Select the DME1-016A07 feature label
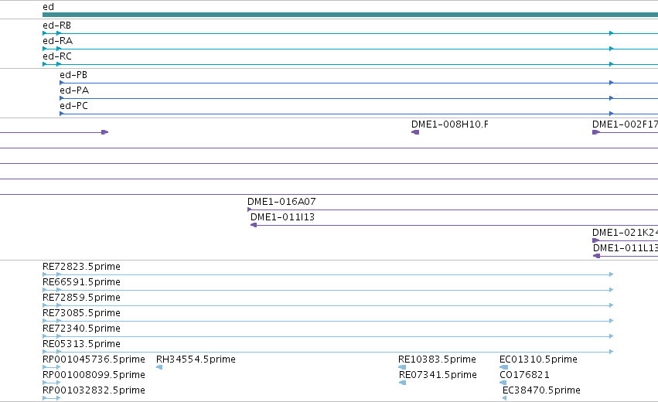The image size is (658, 402). 281,202
